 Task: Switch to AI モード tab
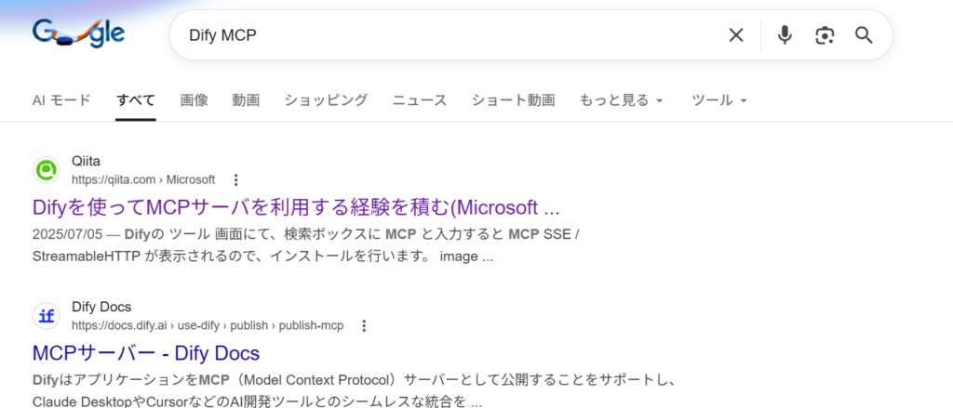[x=61, y=100]
